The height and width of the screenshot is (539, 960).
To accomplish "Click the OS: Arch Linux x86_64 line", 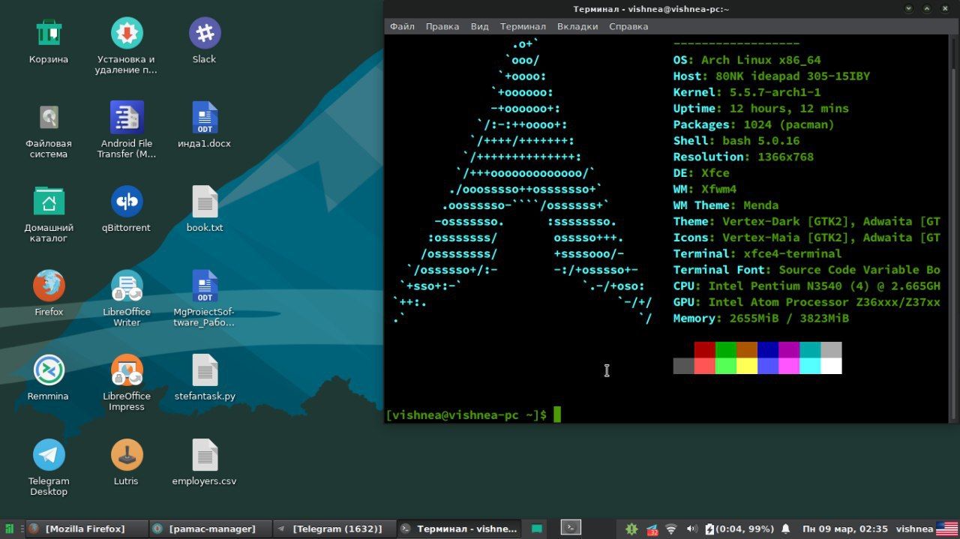I will point(747,60).
